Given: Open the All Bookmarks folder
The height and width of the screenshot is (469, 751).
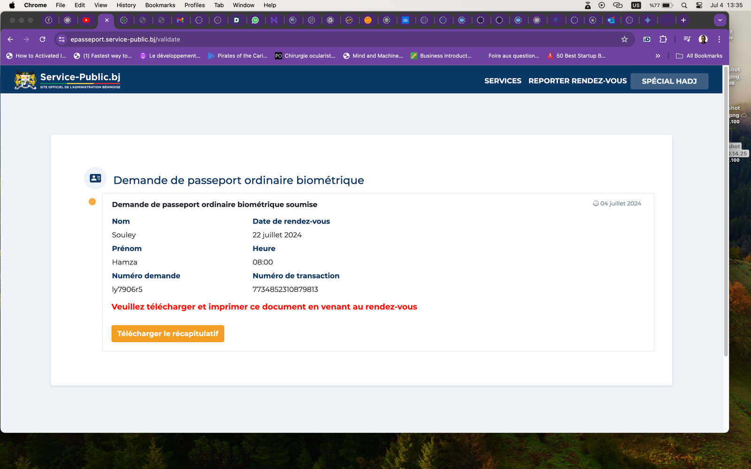Looking at the screenshot, I should tap(699, 56).
